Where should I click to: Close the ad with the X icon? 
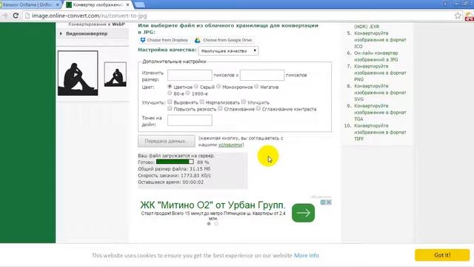pos(329,202)
